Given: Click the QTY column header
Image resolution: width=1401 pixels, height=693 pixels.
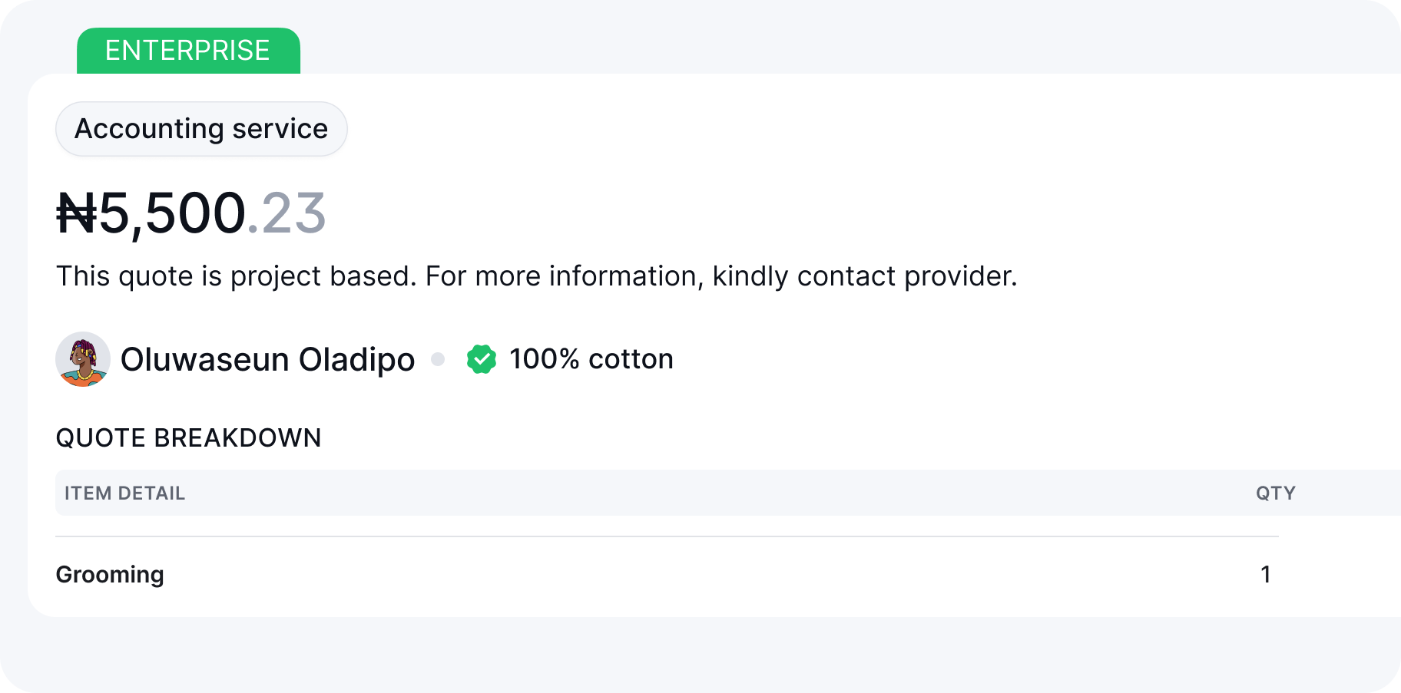Looking at the screenshot, I should [x=1275, y=493].
